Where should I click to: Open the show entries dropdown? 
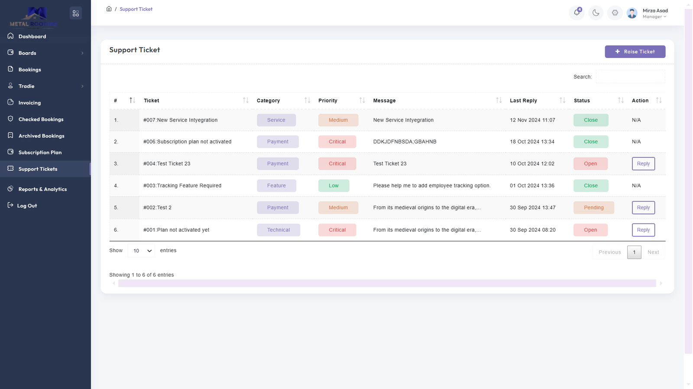click(141, 251)
